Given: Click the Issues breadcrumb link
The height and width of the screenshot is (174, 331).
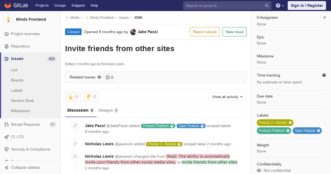Looking at the screenshot, I should 124,18.
